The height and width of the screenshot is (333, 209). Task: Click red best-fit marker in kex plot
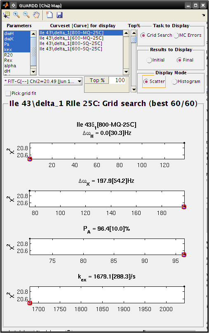tap(30, 303)
